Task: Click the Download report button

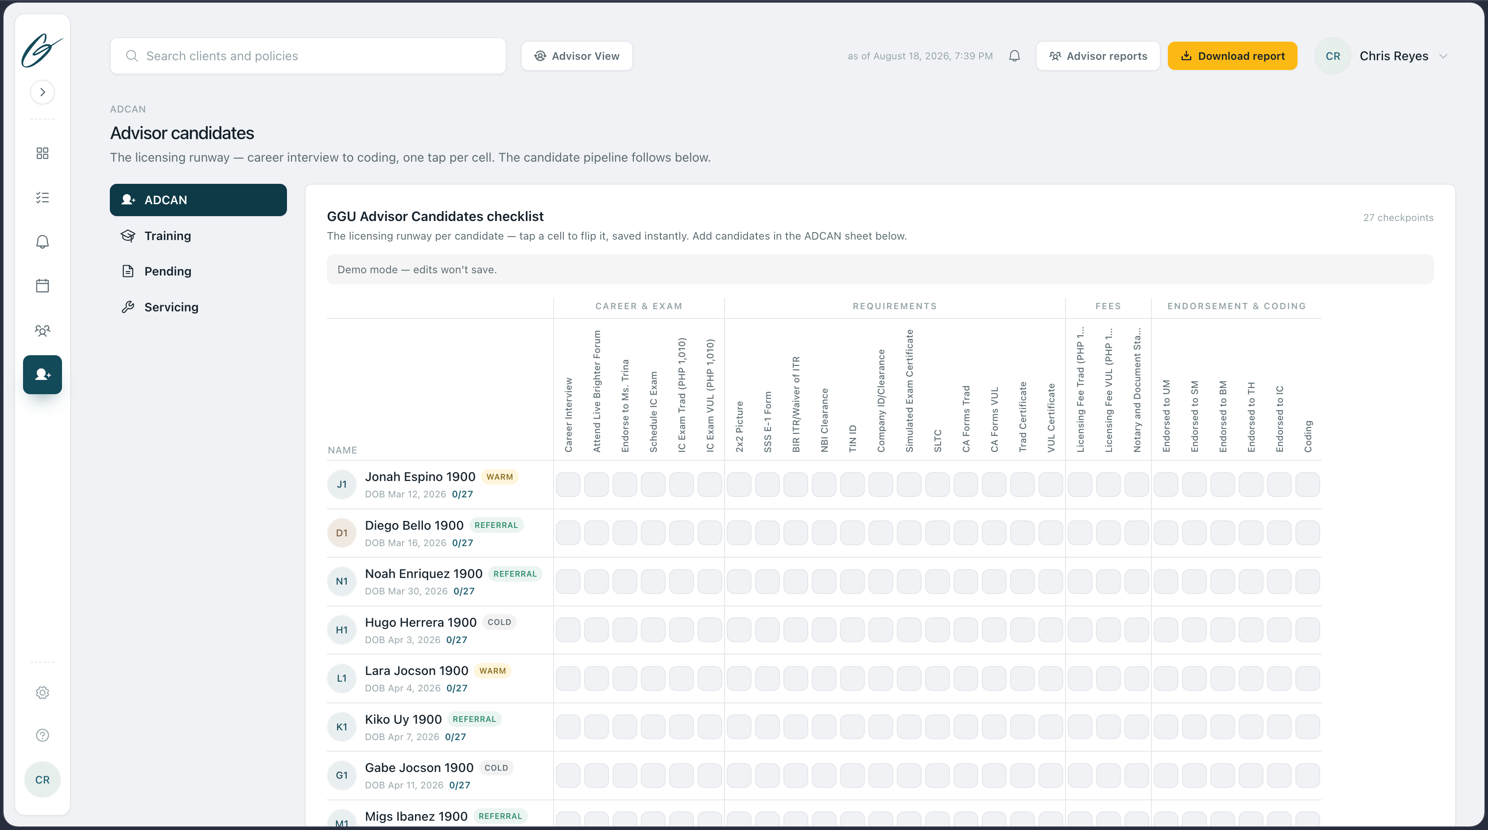Action: point(1232,55)
